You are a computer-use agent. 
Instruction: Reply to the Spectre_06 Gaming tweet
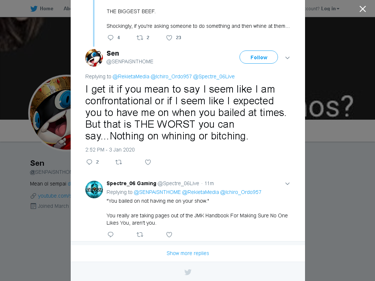pyautogui.click(x=111, y=235)
